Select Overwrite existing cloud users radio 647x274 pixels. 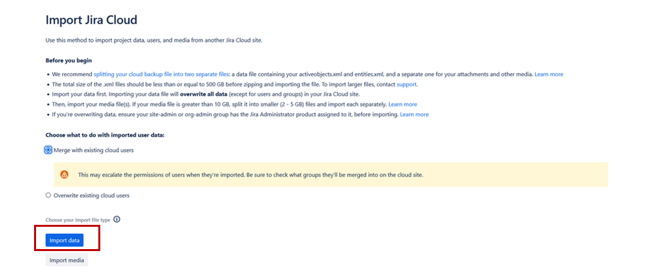(49, 195)
